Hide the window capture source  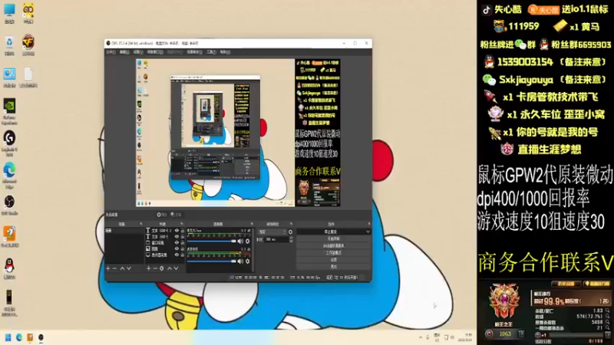(177, 242)
